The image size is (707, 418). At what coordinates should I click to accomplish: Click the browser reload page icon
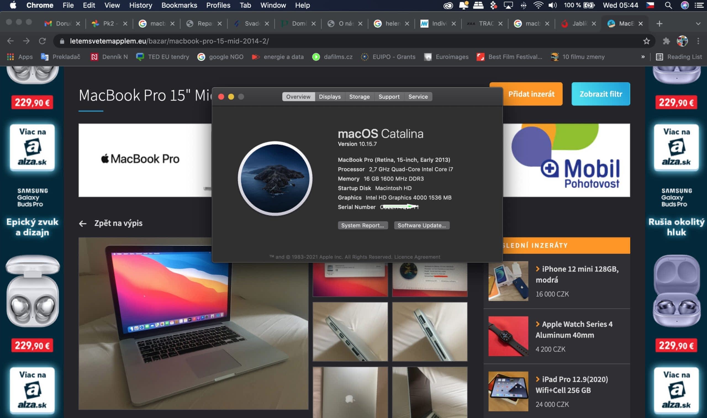pyautogui.click(x=42, y=41)
